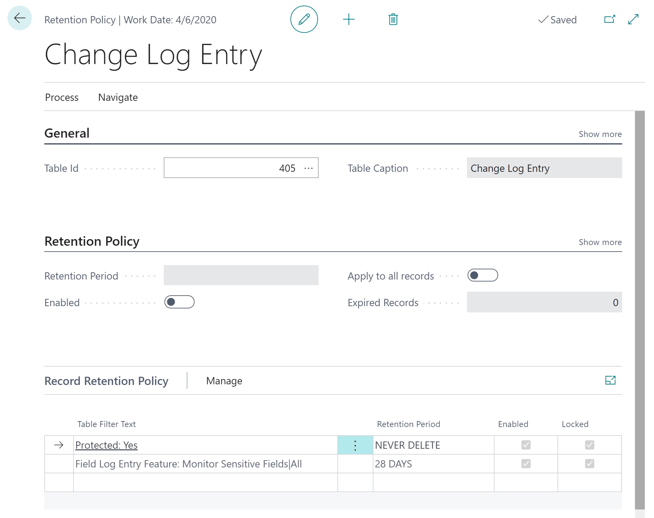Click the trash can delete icon
Image resolution: width=654 pixels, height=518 pixels.
393,19
